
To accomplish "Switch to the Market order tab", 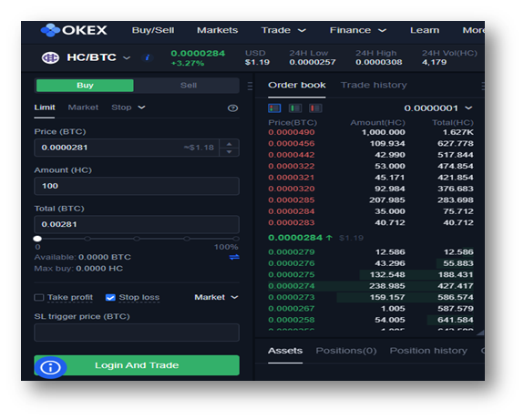I will (x=83, y=108).
